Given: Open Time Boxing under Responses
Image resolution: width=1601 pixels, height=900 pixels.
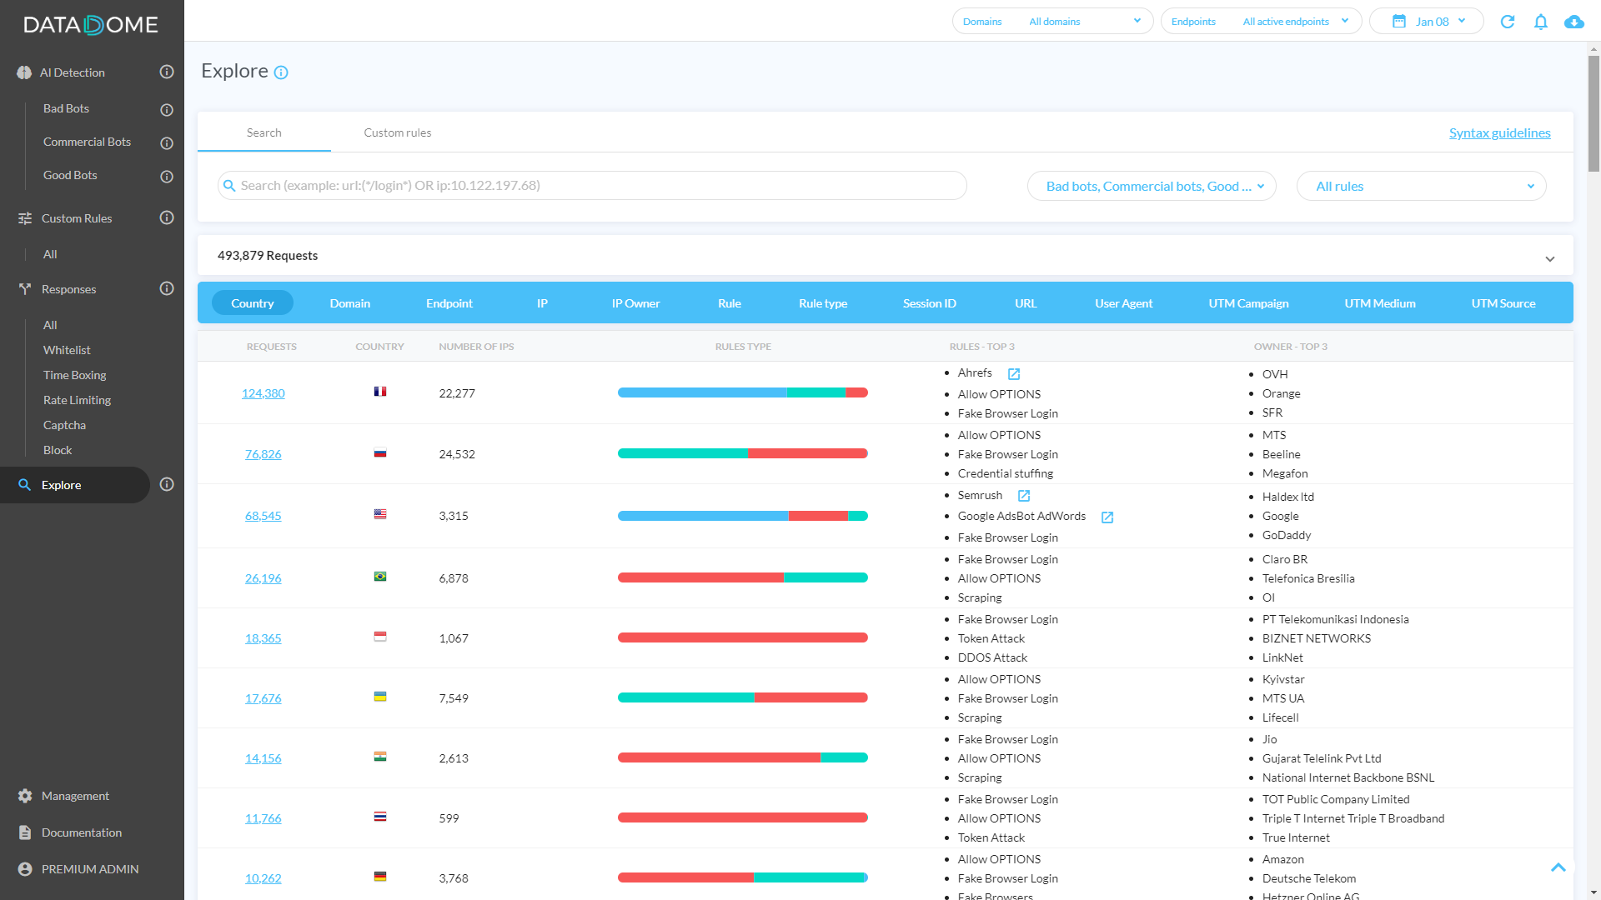Looking at the screenshot, I should pyautogui.click(x=74, y=375).
